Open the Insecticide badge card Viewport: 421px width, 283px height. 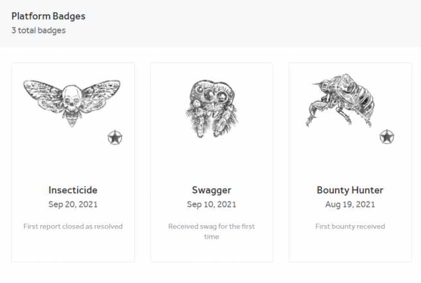(x=73, y=161)
